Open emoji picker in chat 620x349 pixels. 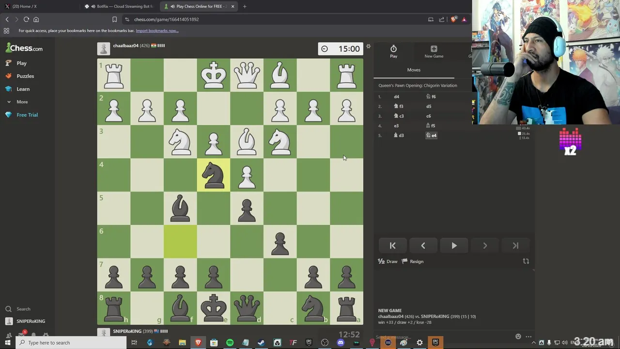[x=518, y=336]
